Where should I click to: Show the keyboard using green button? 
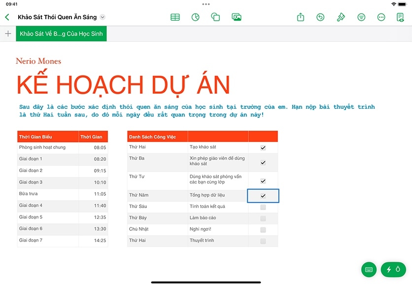[x=368, y=269]
